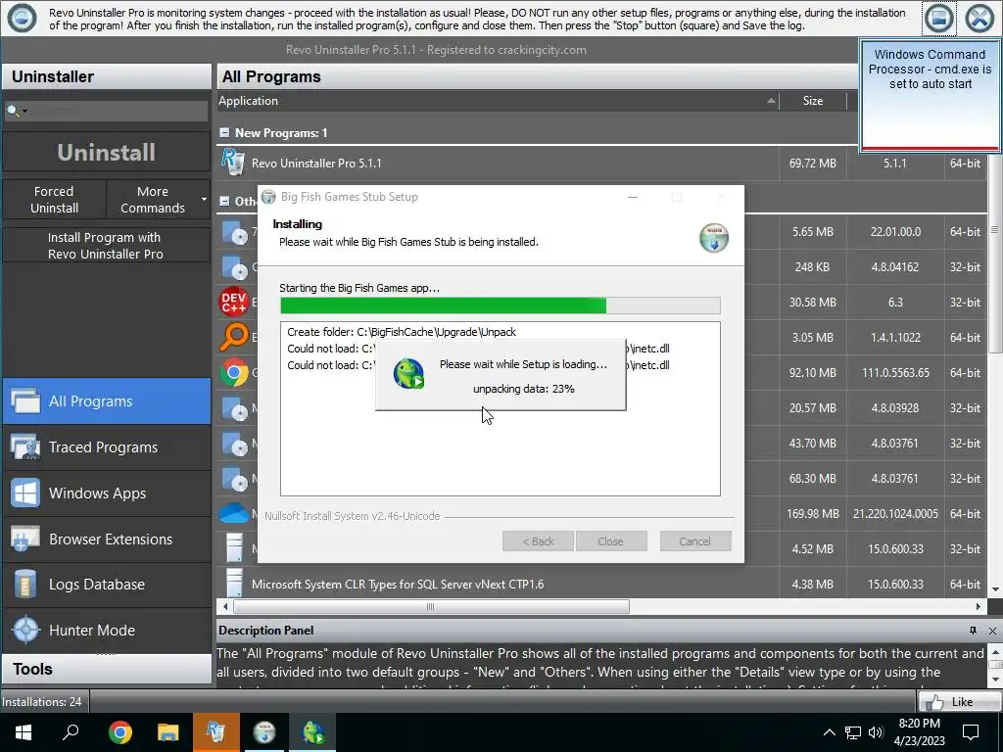Switch to Hunter Mode
The width and height of the screenshot is (1003, 752).
(x=106, y=630)
